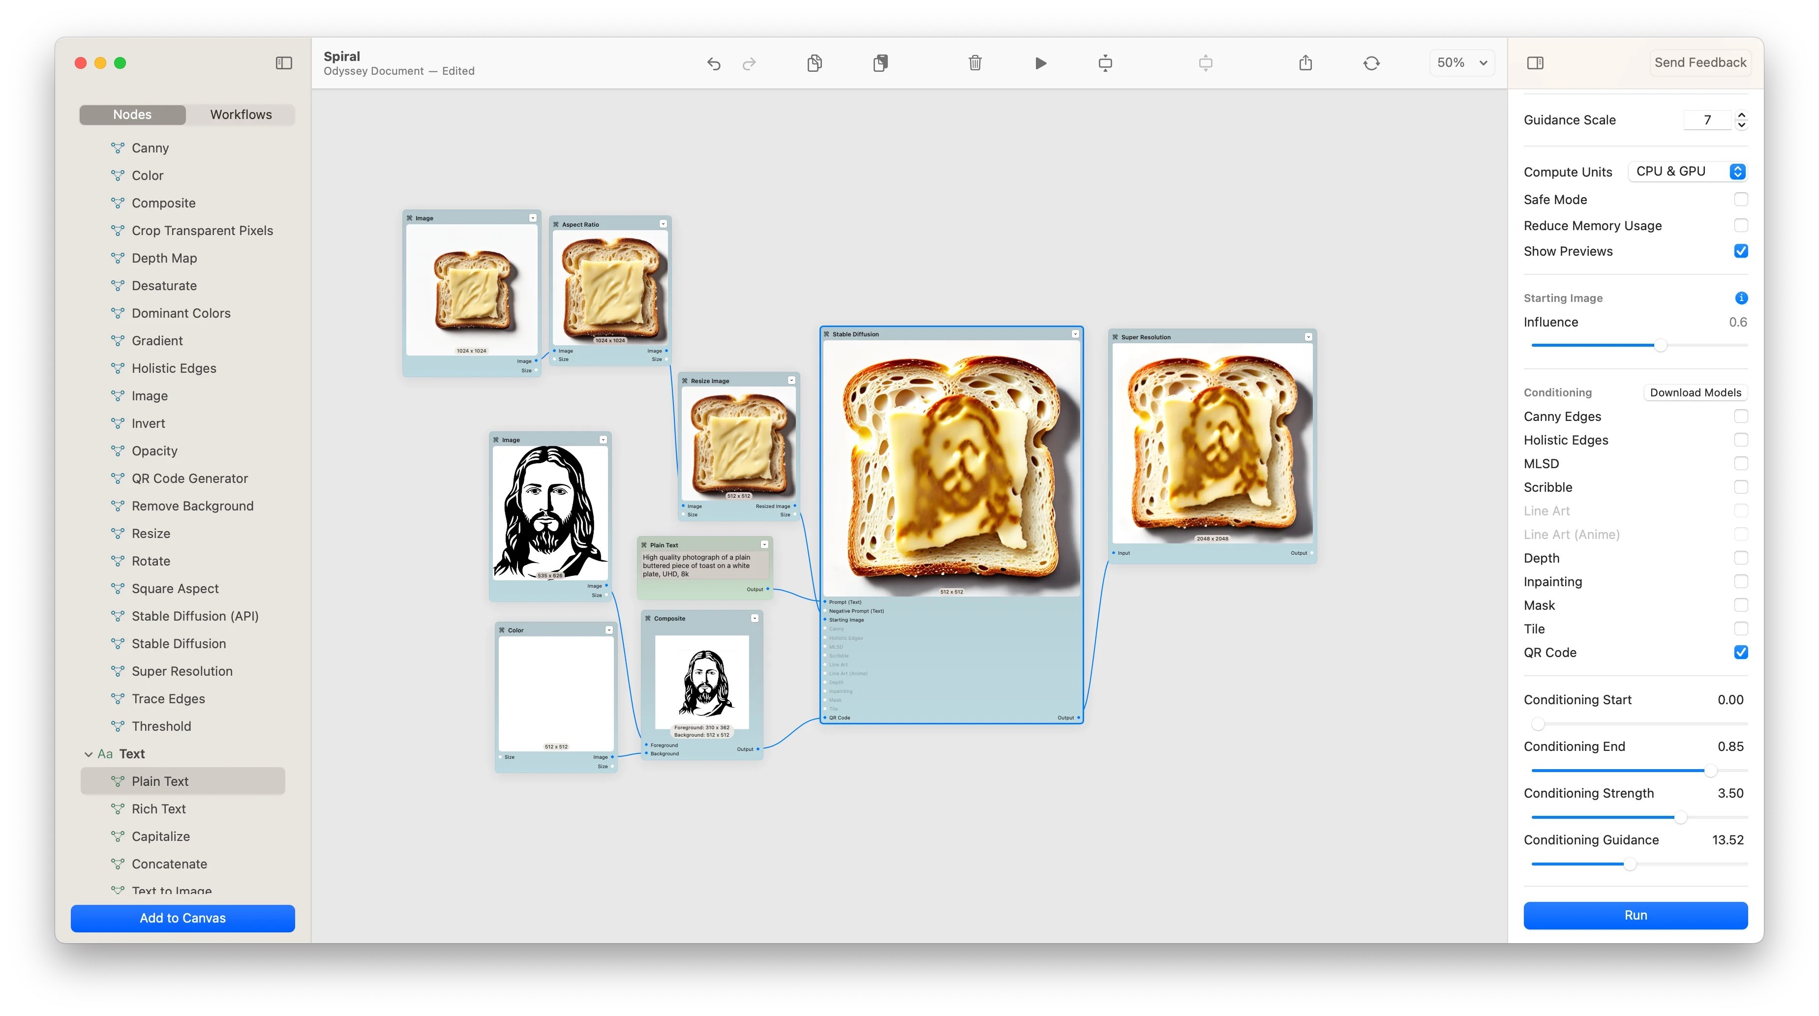Click the Starting Image info icon
The width and height of the screenshot is (1819, 1016).
pyautogui.click(x=1741, y=298)
